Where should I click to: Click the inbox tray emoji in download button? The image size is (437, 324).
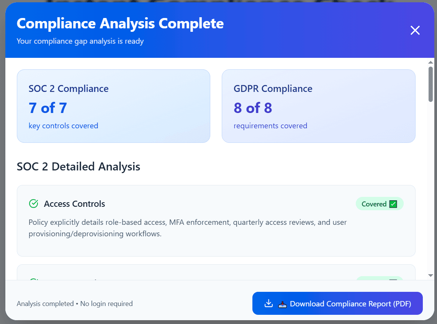click(x=282, y=304)
